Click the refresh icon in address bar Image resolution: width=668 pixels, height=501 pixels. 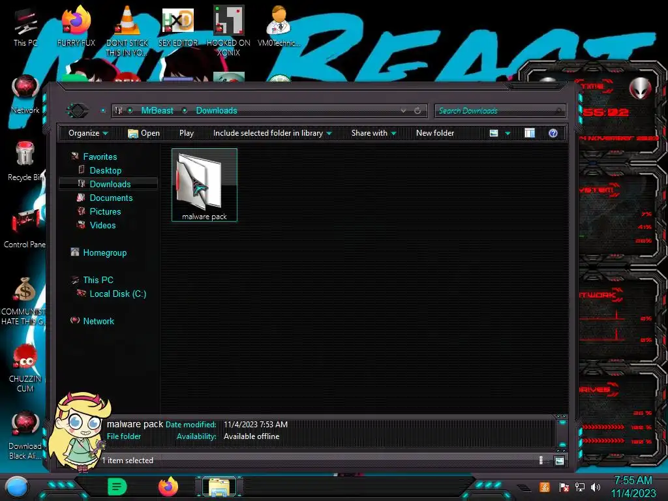417,111
